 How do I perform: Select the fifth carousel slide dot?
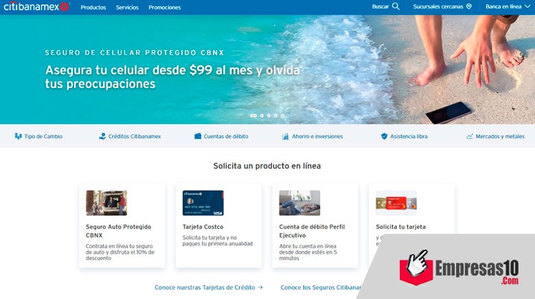pyautogui.click(x=282, y=116)
